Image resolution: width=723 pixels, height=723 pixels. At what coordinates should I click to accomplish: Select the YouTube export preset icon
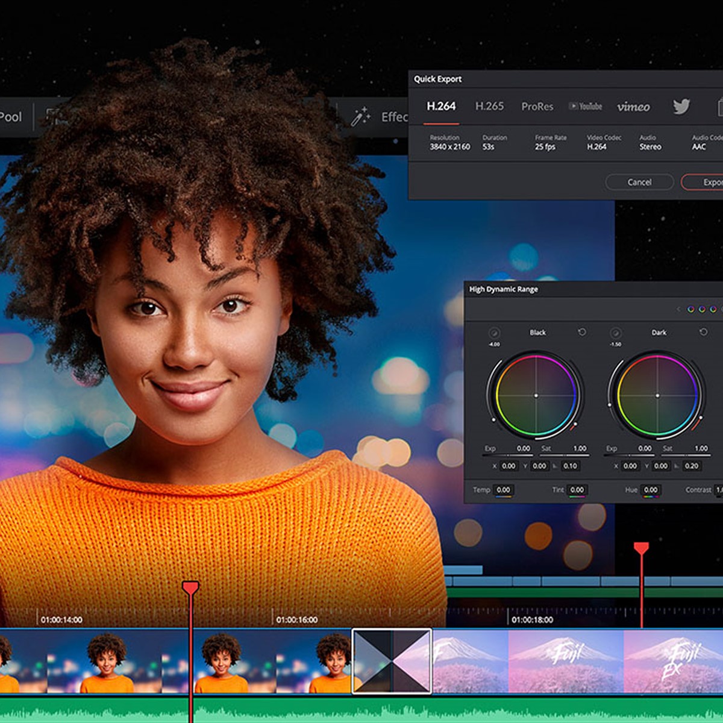pos(586,106)
